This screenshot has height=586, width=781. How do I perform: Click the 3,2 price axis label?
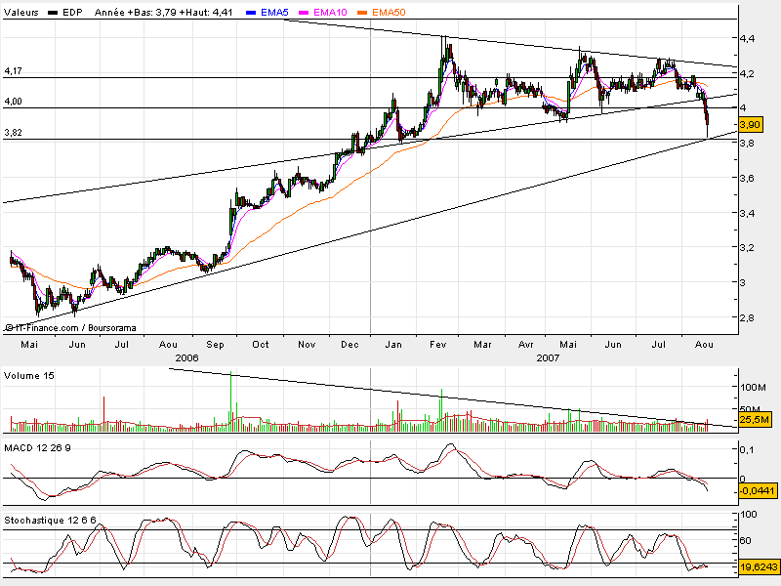point(748,248)
